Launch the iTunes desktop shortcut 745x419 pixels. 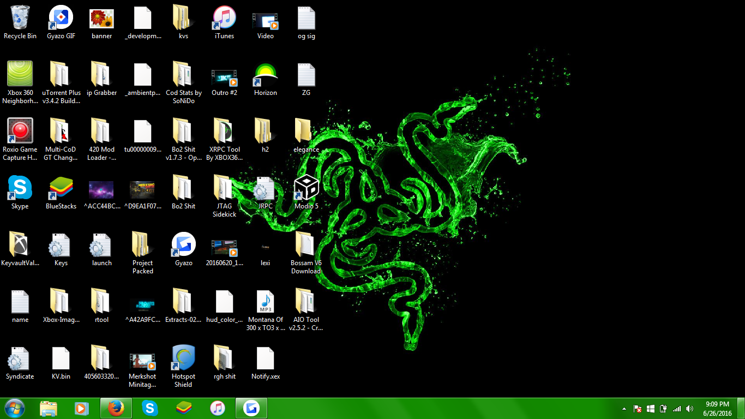coord(224,23)
